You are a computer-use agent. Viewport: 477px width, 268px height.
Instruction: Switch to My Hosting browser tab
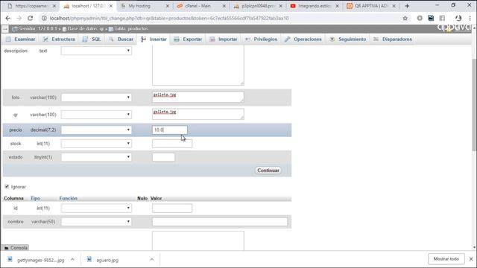(139, 6)
